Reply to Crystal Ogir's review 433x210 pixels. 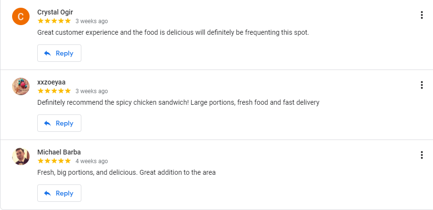pos(59,53)
